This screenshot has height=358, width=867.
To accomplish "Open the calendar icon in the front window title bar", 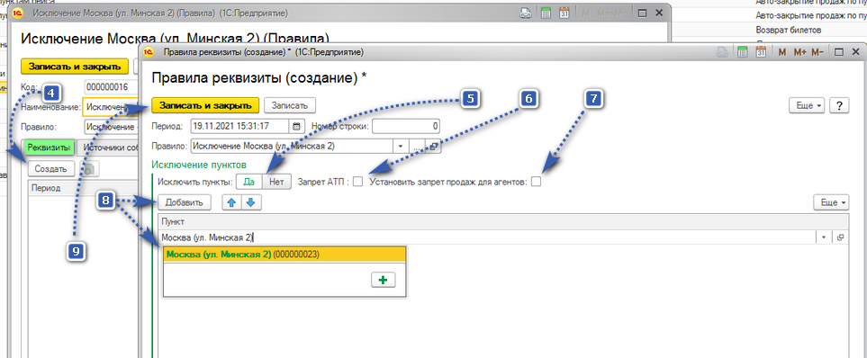I will click(761, 52).
